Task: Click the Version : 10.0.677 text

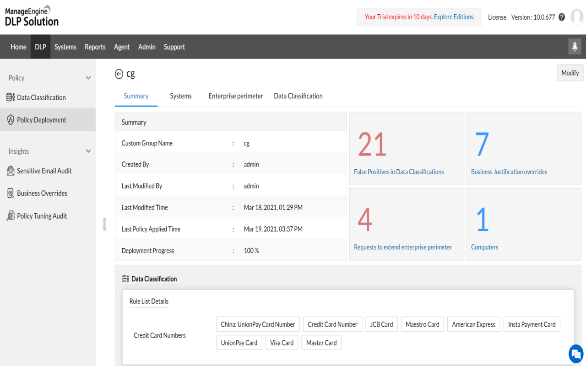Action: [x=533, y=17]
